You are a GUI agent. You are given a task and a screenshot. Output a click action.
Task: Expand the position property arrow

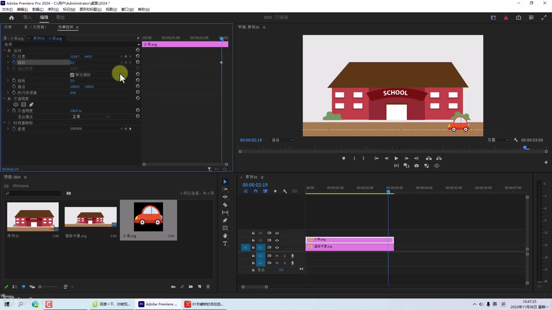point(8,56)
